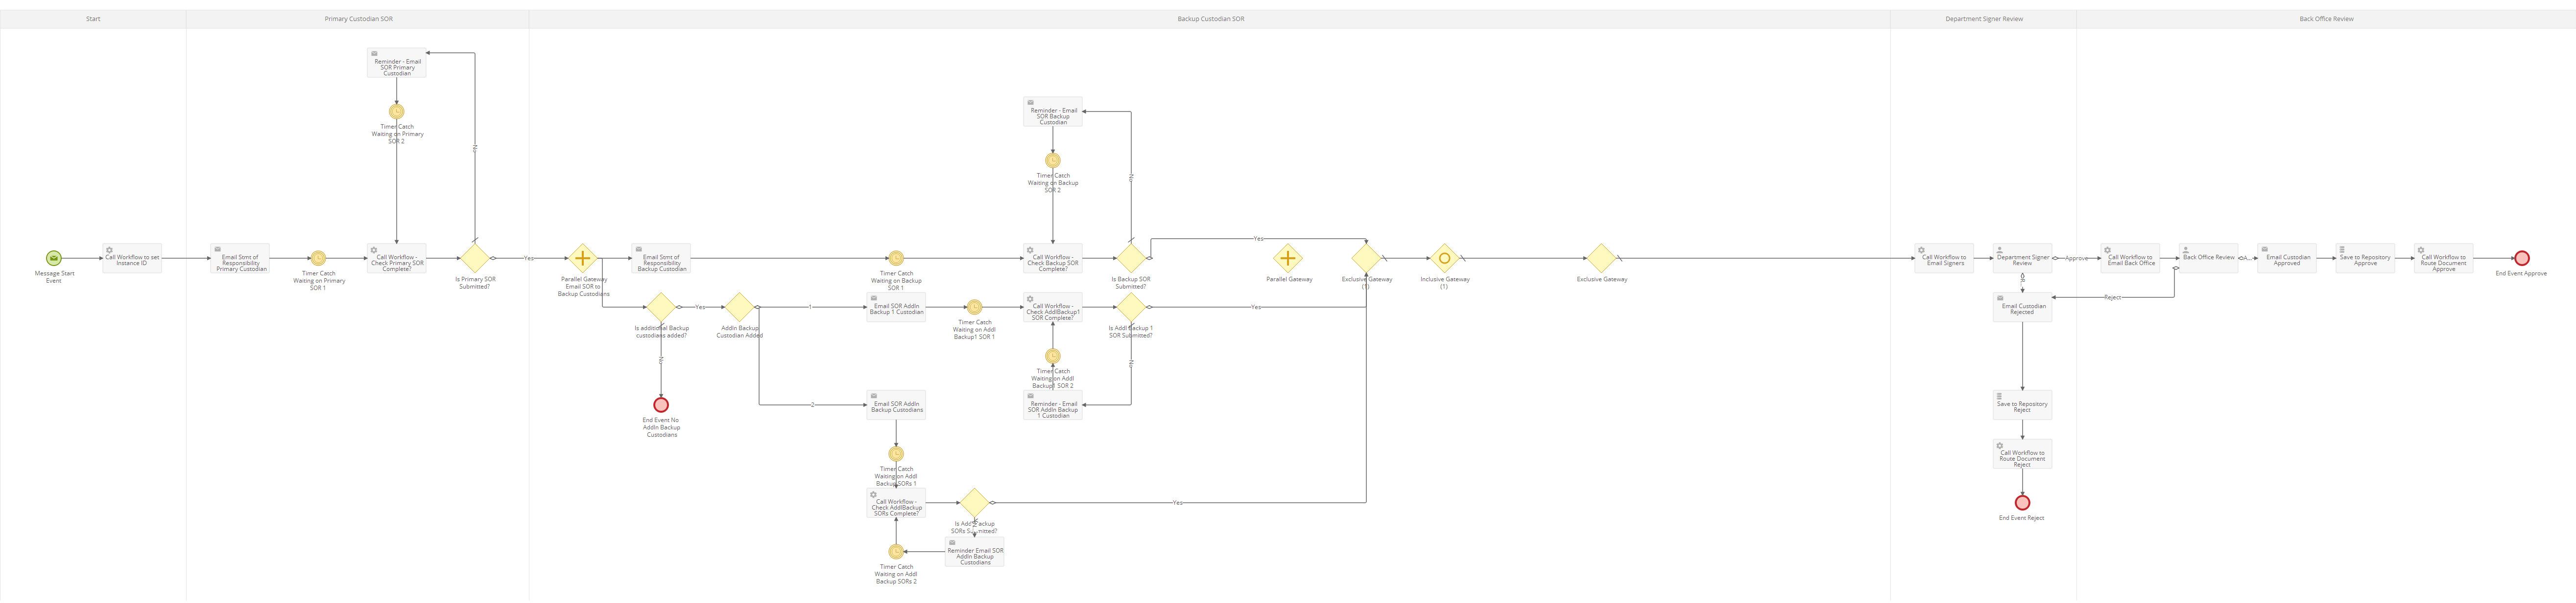Viewport: 2576px width, 603px height.
Task: Select the Department Signer Review lane header
Action: coord(1983,19)
